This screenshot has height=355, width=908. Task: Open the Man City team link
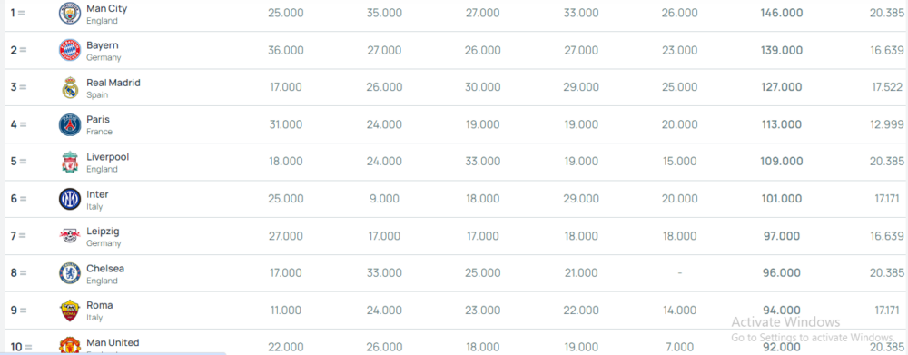[x=106, y=9]
